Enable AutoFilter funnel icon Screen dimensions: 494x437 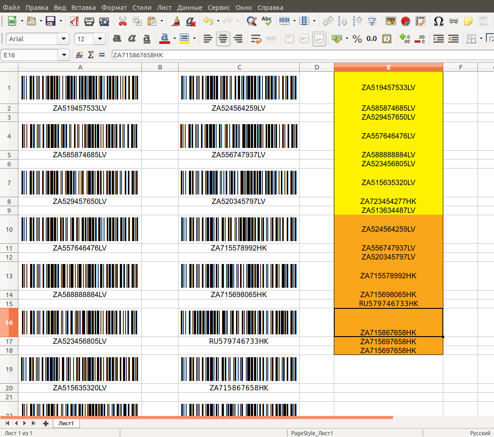pos(372,21)
